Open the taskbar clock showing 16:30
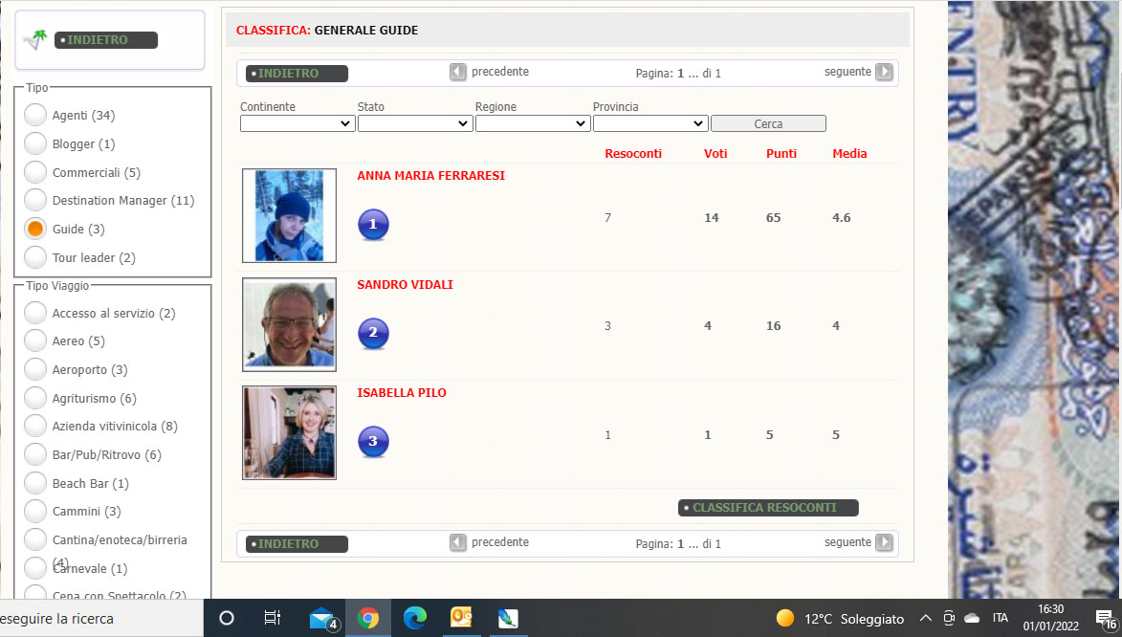The width and height of the screenshot is (1122, 637). (x=1050, y=618)
